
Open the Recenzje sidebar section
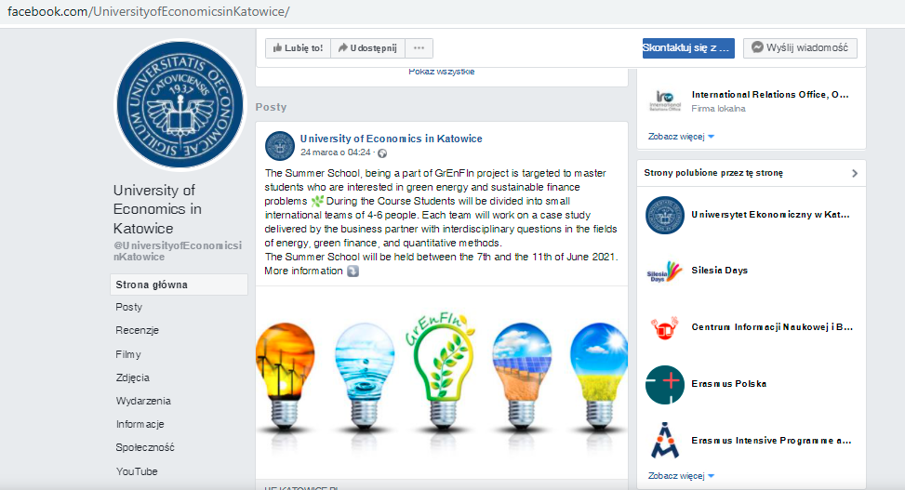point(137,330)
